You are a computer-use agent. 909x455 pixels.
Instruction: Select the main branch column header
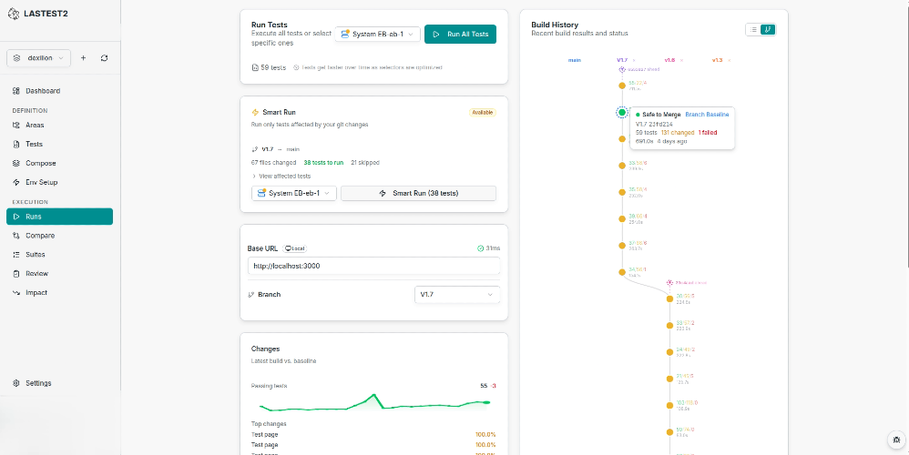pyautogui.click(x=575, y=60)
